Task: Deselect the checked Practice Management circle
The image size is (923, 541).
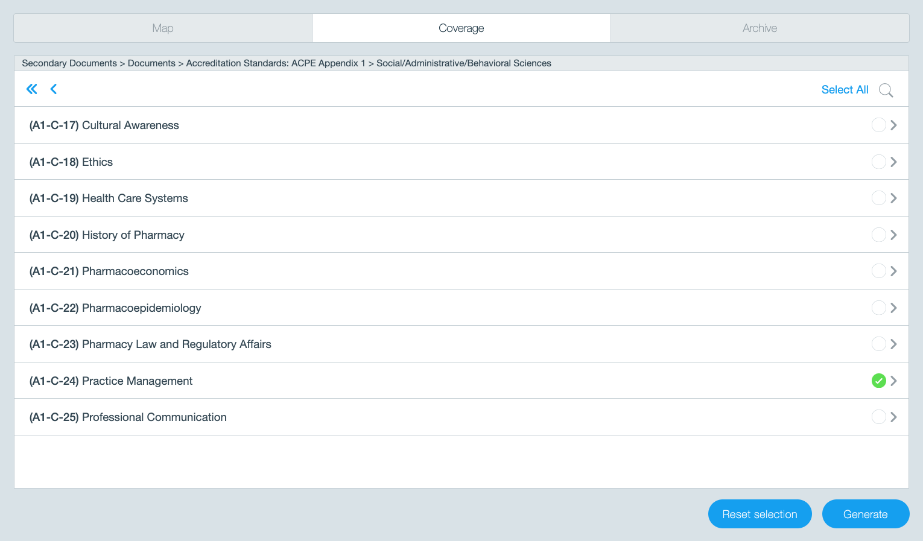Action: (x=879, y=381)
